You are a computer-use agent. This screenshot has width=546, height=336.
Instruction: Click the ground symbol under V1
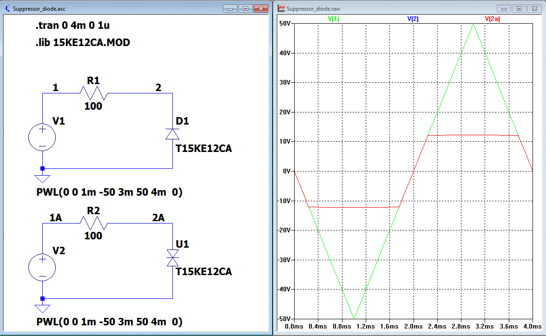(x=42, y=178)
